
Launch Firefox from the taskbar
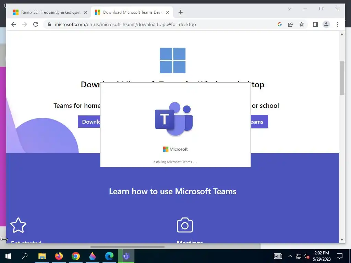pos(59,256)
